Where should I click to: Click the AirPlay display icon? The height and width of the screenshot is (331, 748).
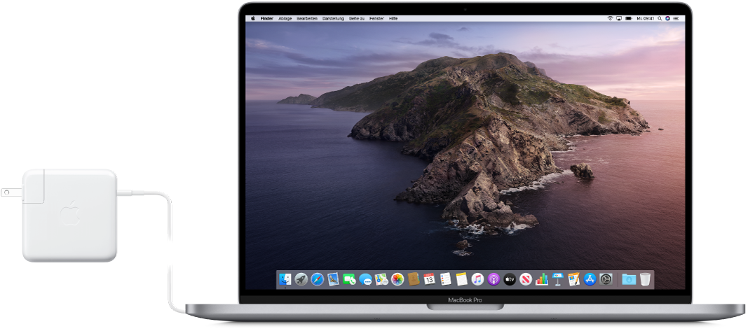click(x=619, y=18)
